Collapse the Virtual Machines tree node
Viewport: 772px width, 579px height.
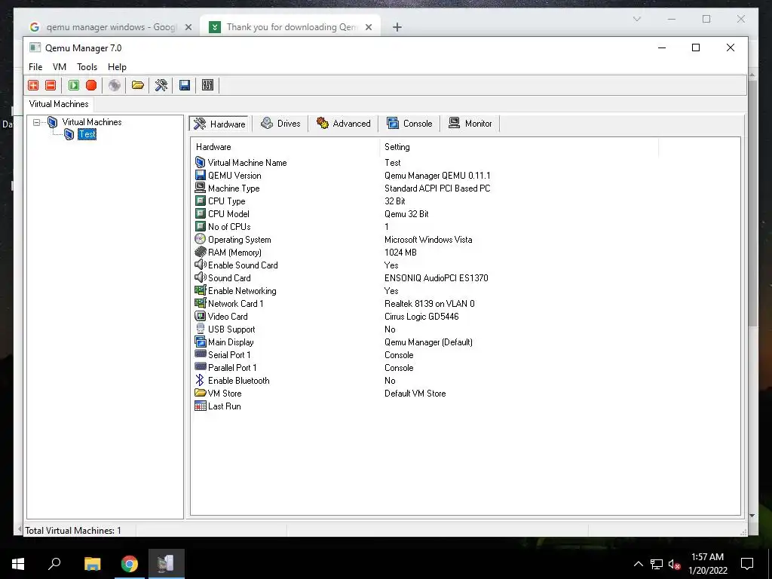point(36,122)
